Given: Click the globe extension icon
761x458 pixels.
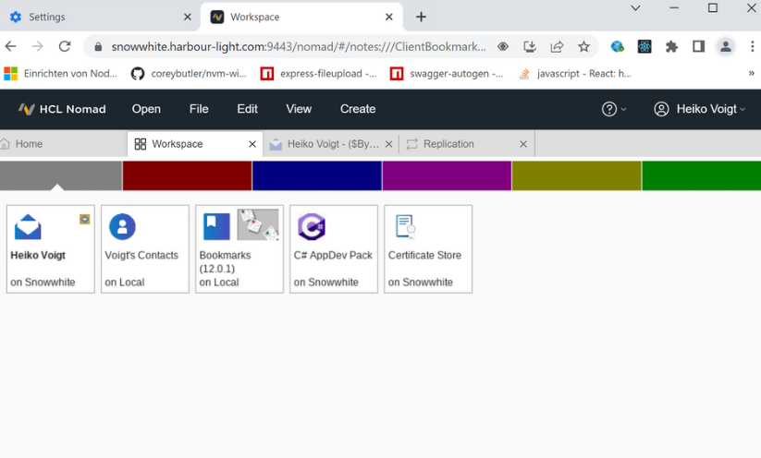Looking at the screenshot, I should click(618, 46).
